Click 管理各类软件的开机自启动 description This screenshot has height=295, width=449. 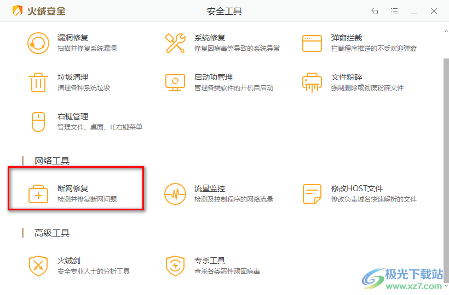tap(234, 88)
